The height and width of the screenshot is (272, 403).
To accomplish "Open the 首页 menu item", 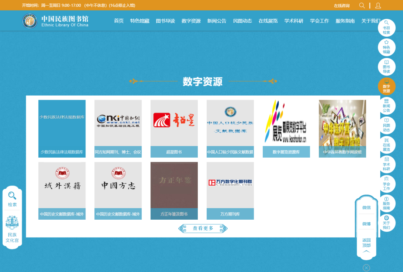I will click(119, 21).
